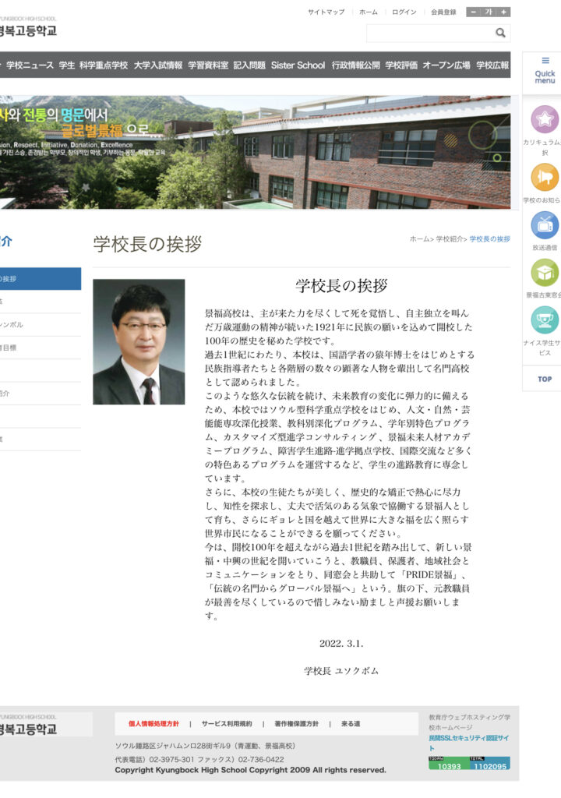Click the campus banner image

pos(255,152)
